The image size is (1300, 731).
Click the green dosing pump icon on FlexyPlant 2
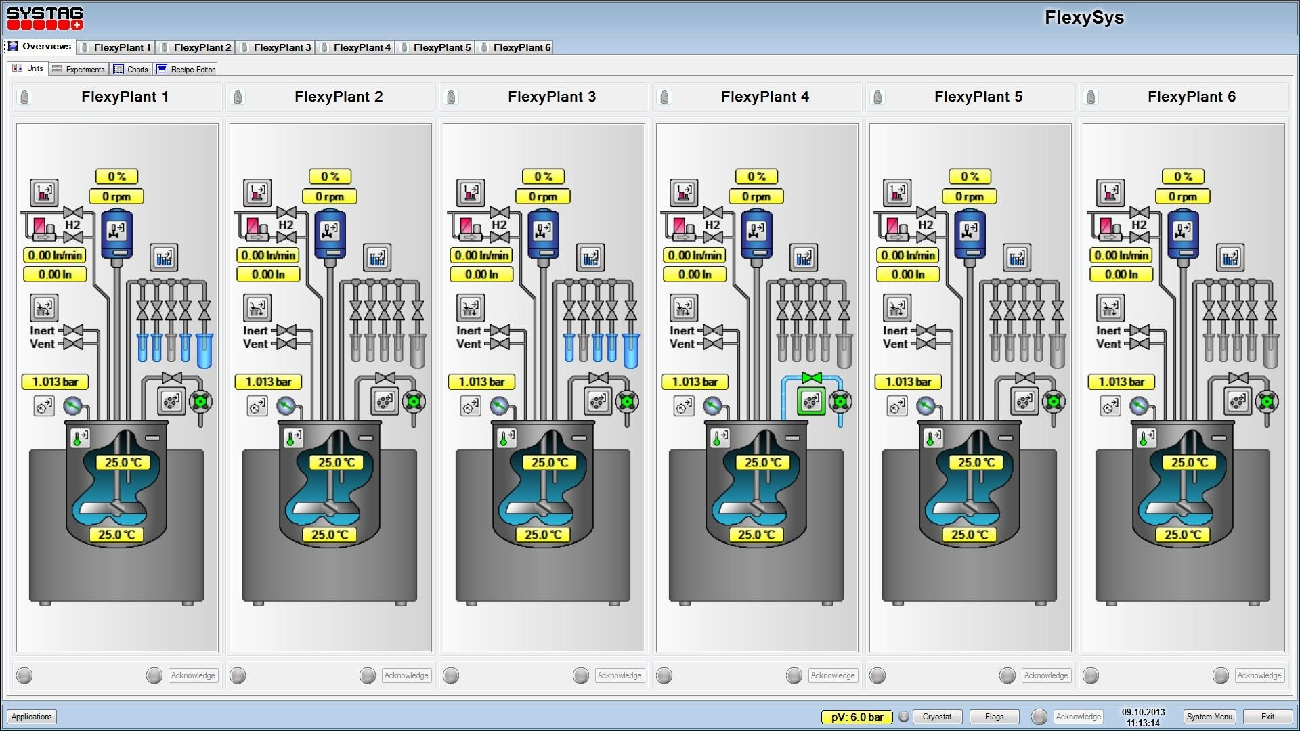[x=413, y=403]
